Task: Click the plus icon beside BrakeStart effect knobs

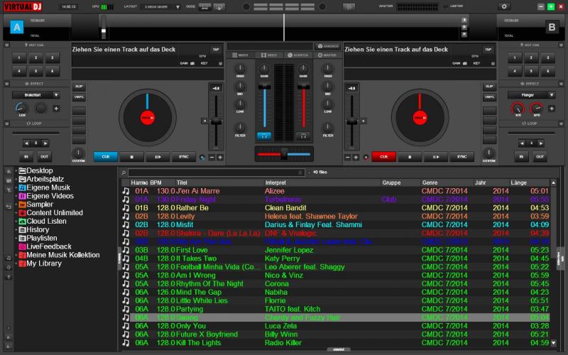Action: [x=56, y=109]
